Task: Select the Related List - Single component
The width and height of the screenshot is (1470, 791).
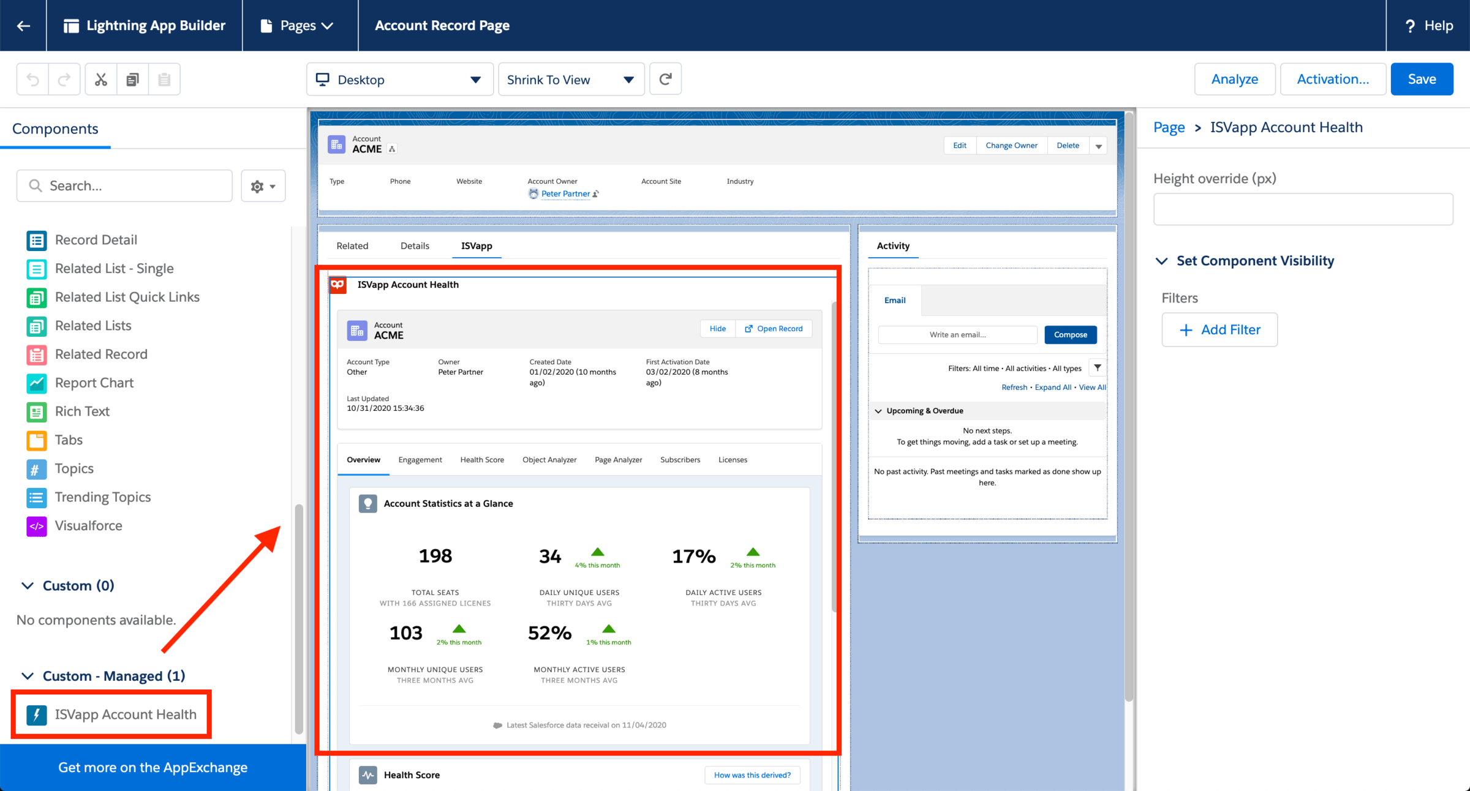Action: click(100, 269)
